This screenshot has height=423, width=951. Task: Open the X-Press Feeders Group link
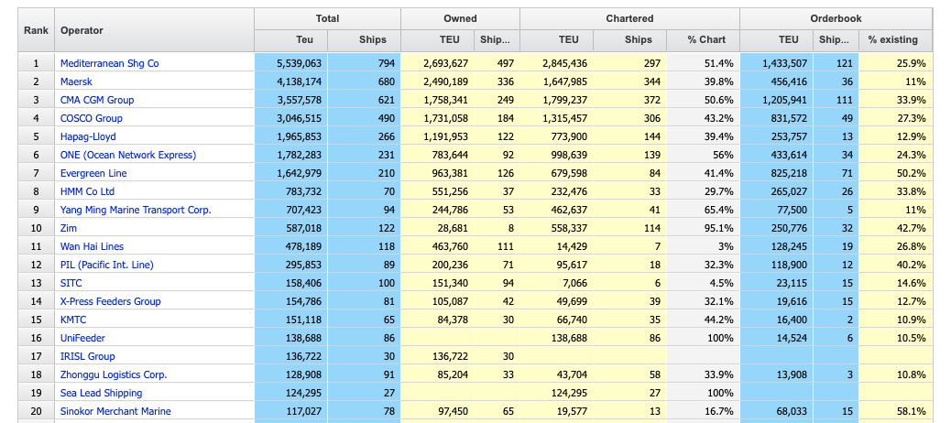coord(110,301)
